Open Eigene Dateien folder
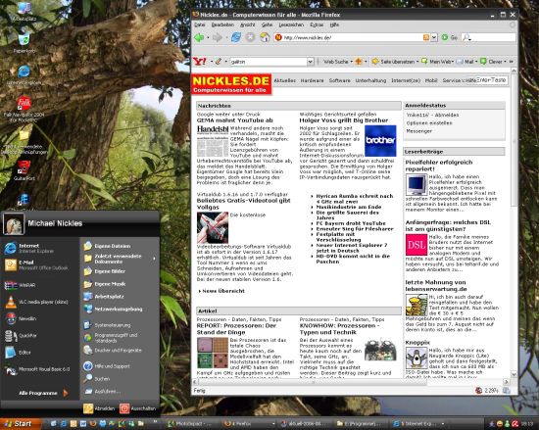539x430 pixels. pyautogui.click(x=107, y=246)
